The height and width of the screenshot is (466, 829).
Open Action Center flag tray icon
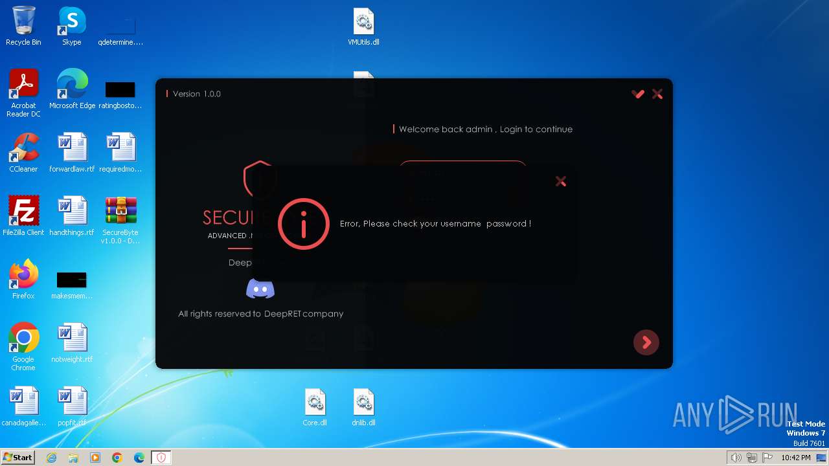767,458
